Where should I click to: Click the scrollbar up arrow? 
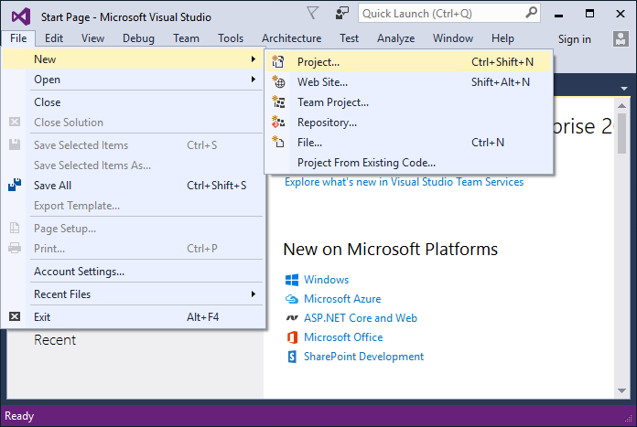point(621,105)
